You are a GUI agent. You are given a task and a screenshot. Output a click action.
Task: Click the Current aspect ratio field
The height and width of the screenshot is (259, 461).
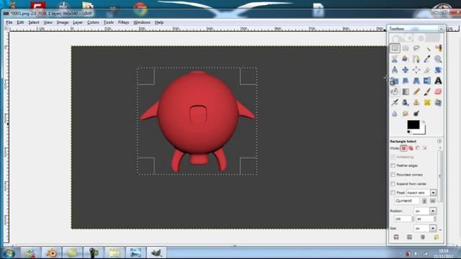pyautogui.click(x=406, y=201)
